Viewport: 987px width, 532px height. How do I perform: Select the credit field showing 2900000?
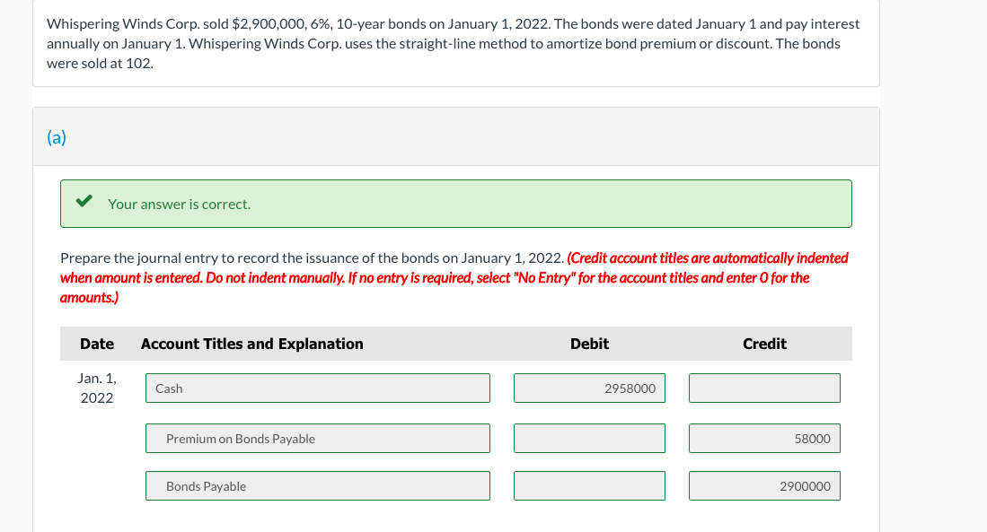click(x=764, y=486)
